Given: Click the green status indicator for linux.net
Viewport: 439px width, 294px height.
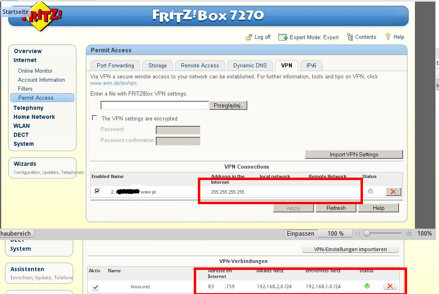Looking at the screenshot, I should coord(367,286).
